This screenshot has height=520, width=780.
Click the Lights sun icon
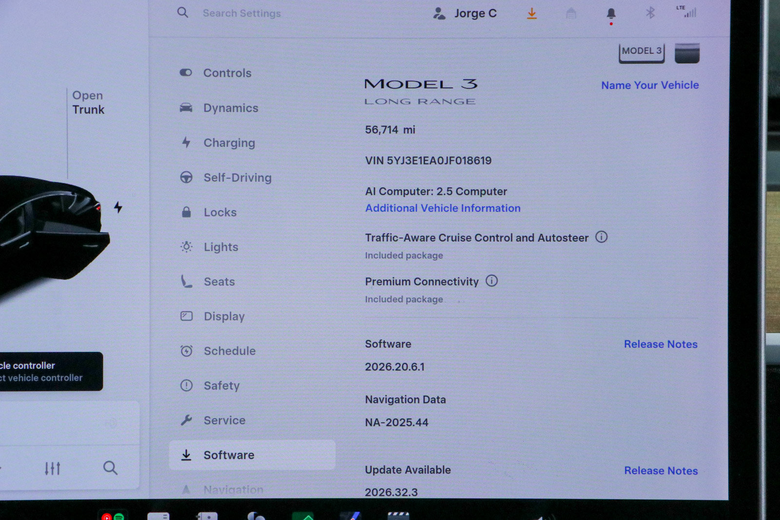[186, 247]
